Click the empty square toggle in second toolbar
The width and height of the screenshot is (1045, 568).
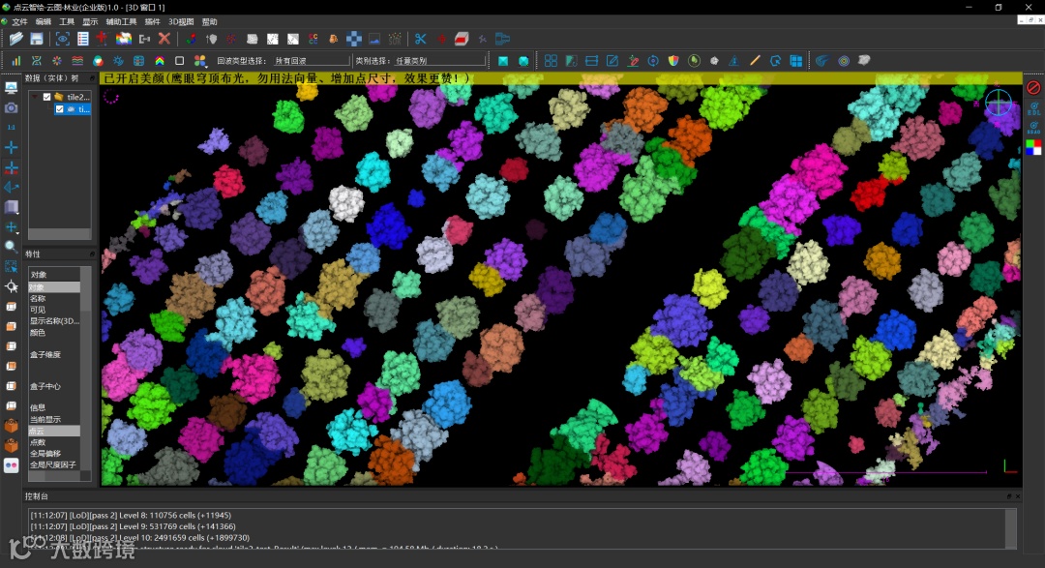179,61
